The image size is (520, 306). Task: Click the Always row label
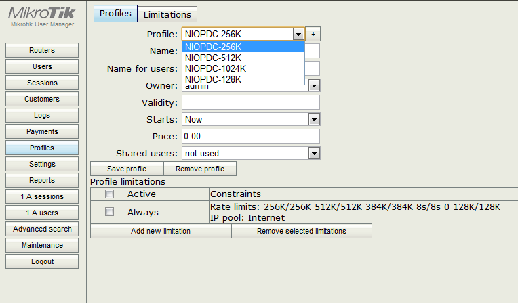[x=143, y=213]
